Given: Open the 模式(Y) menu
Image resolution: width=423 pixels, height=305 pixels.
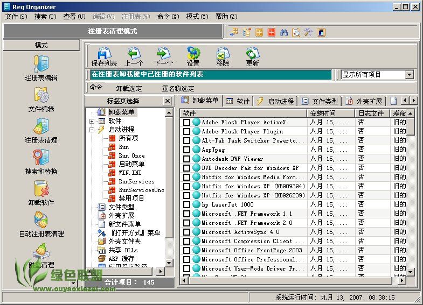Looking at the screenshot, I should pyautogui.click(x=197, y=17).
